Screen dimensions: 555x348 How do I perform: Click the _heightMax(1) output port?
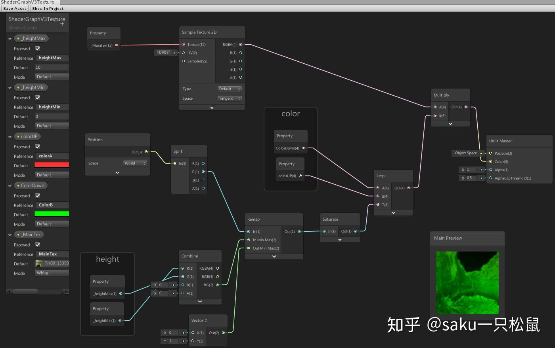121,294
